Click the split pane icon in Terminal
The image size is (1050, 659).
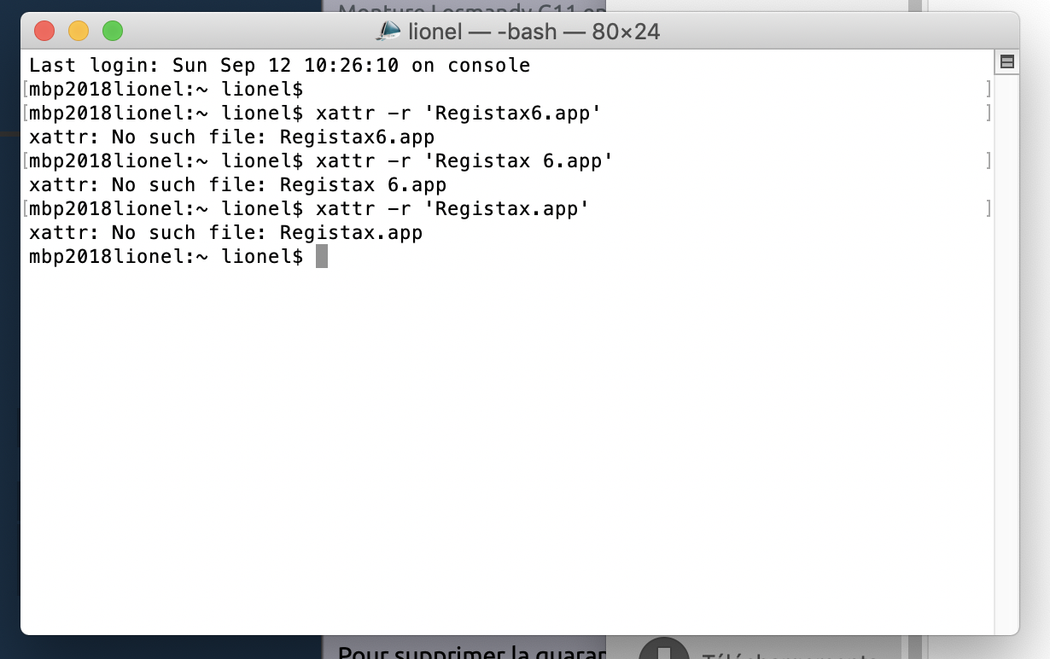1006,61
